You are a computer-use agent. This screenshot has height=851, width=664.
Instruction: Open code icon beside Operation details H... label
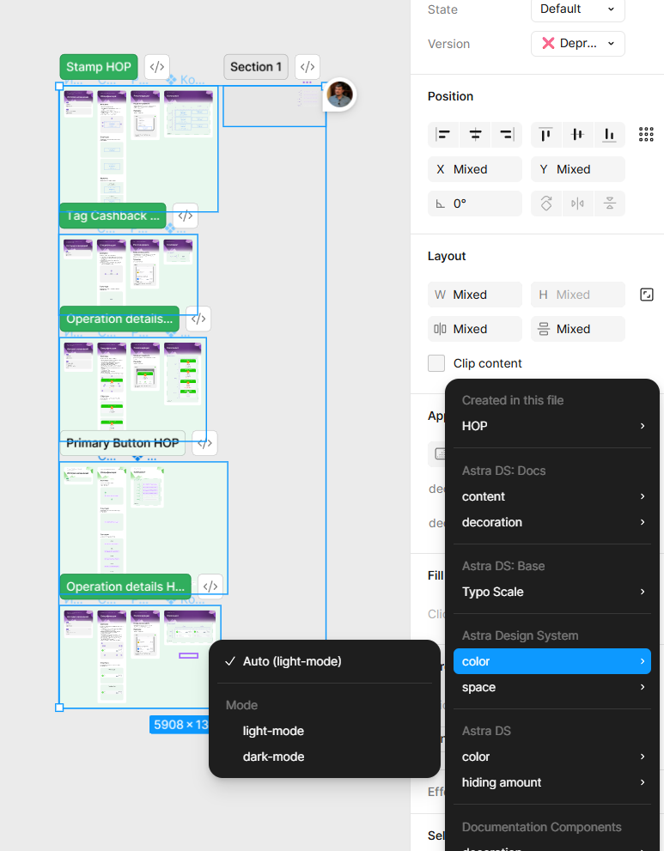click(210, 587)
